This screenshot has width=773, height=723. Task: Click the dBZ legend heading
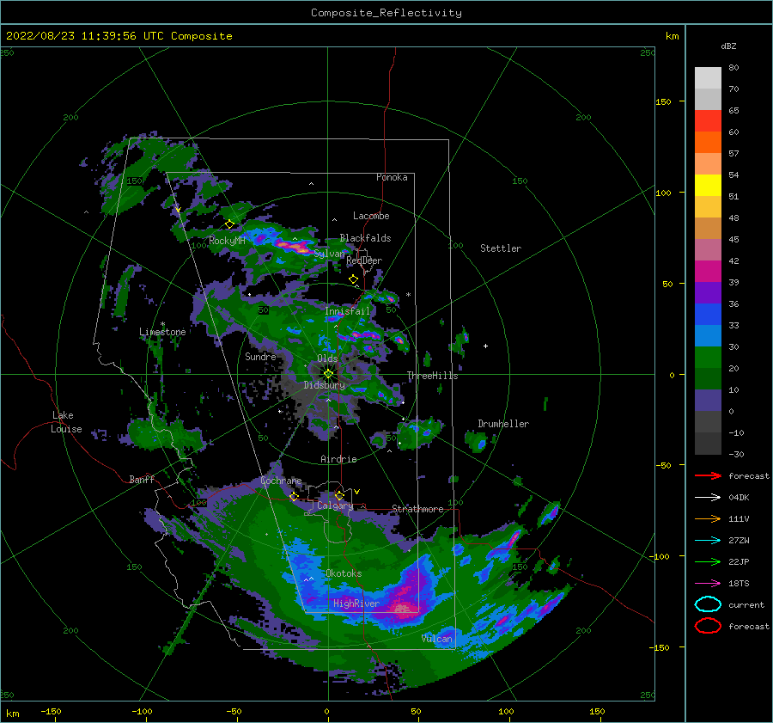tap(728, 46)
